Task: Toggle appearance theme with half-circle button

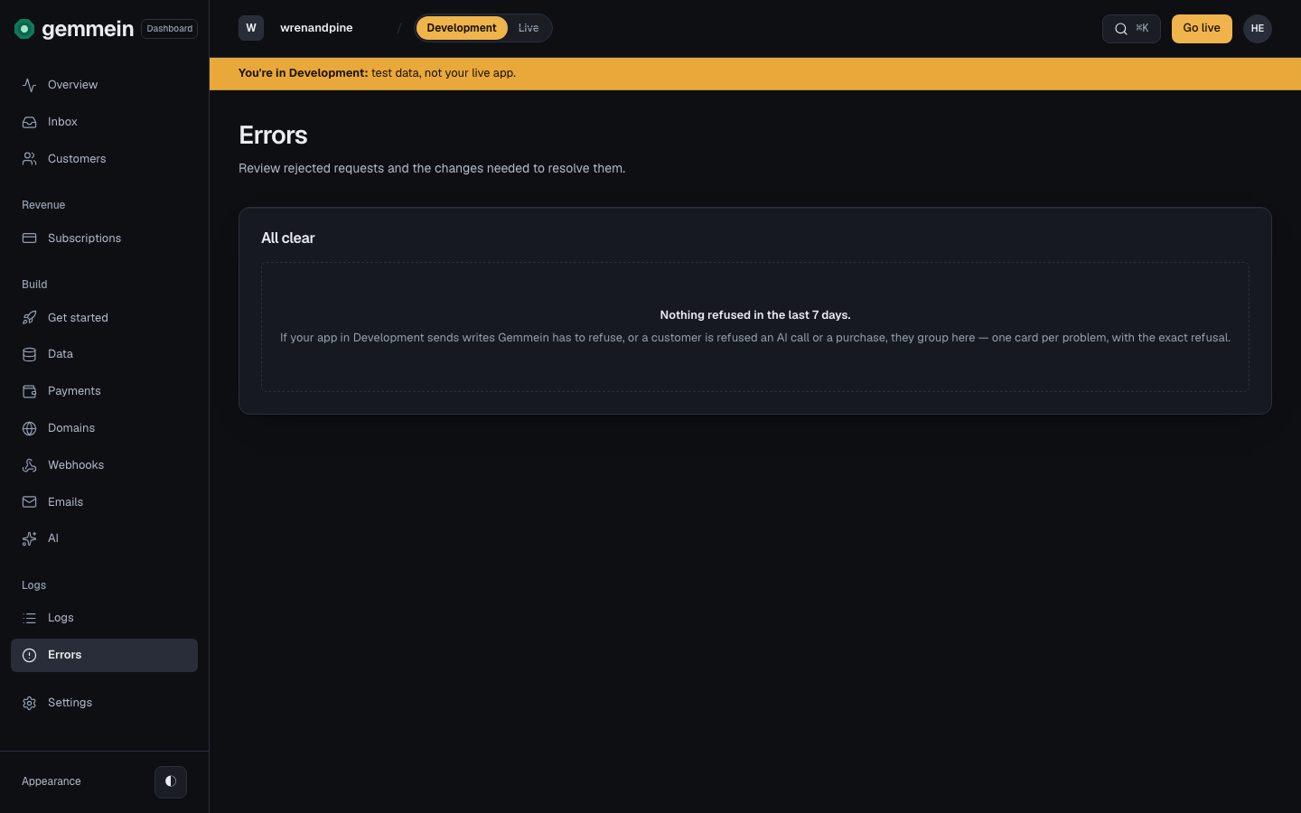Action: [171, 781]
